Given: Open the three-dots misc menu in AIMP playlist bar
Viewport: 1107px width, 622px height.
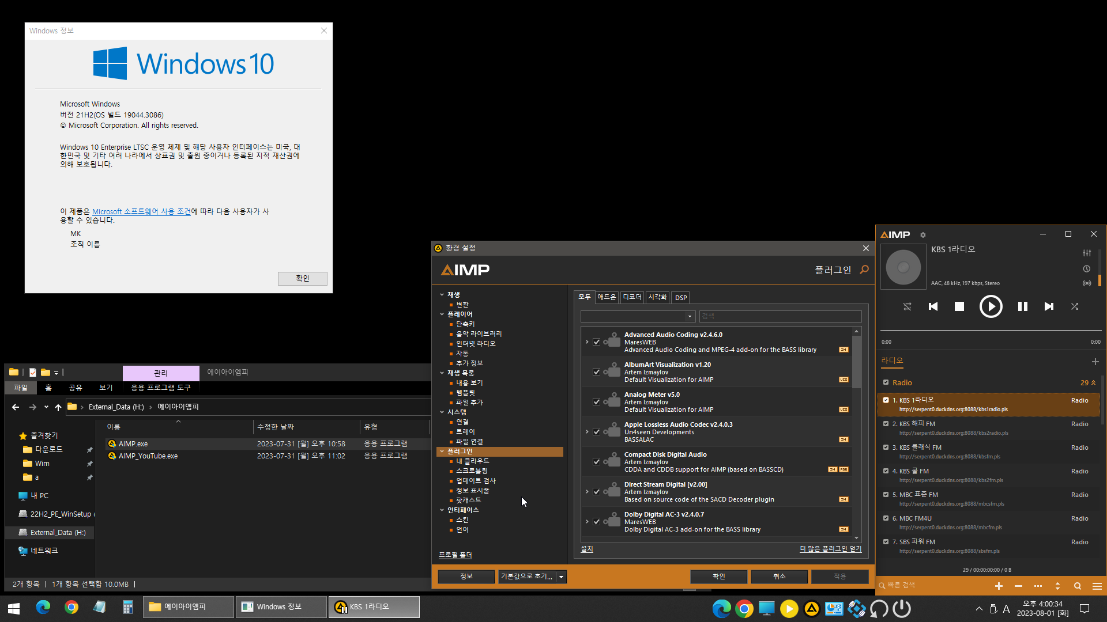Looking at the screenshot, I should pos(1038,586).
